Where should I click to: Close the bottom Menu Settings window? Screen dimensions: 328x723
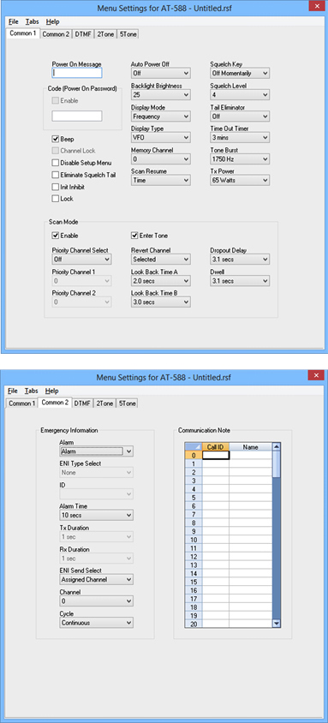(315, 375)
